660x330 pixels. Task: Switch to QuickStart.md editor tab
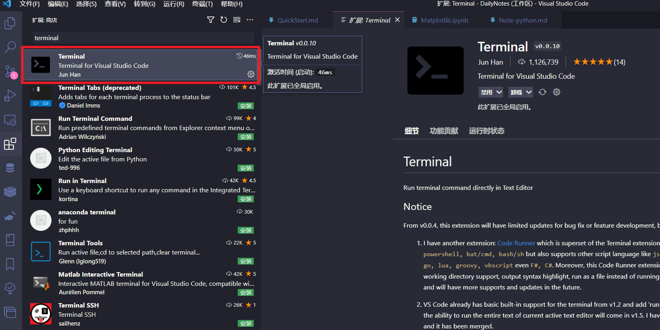298,20
